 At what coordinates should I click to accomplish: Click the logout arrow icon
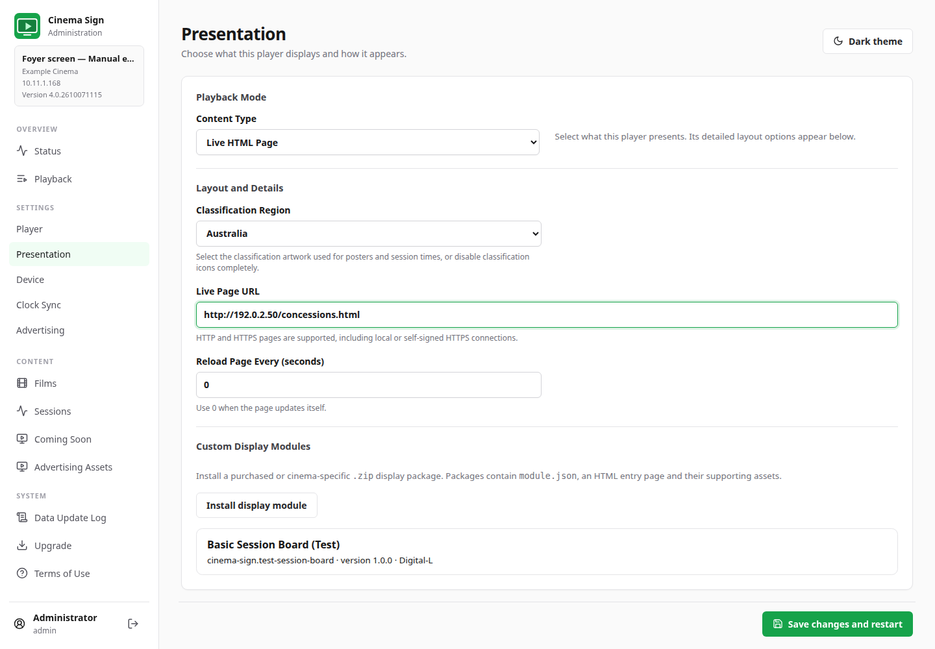133,624
